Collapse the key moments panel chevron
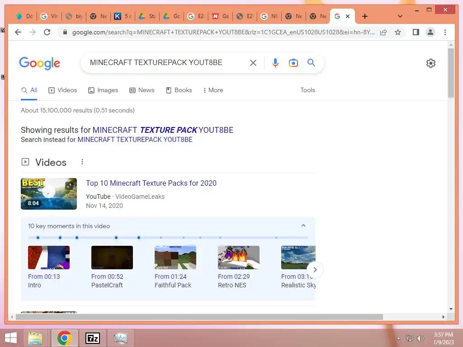 303,226
